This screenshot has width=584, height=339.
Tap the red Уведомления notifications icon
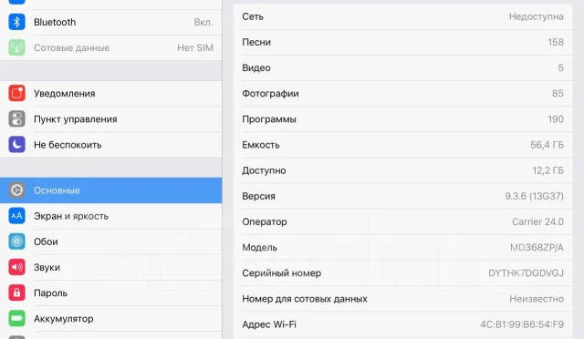click(x=16, y=93)
